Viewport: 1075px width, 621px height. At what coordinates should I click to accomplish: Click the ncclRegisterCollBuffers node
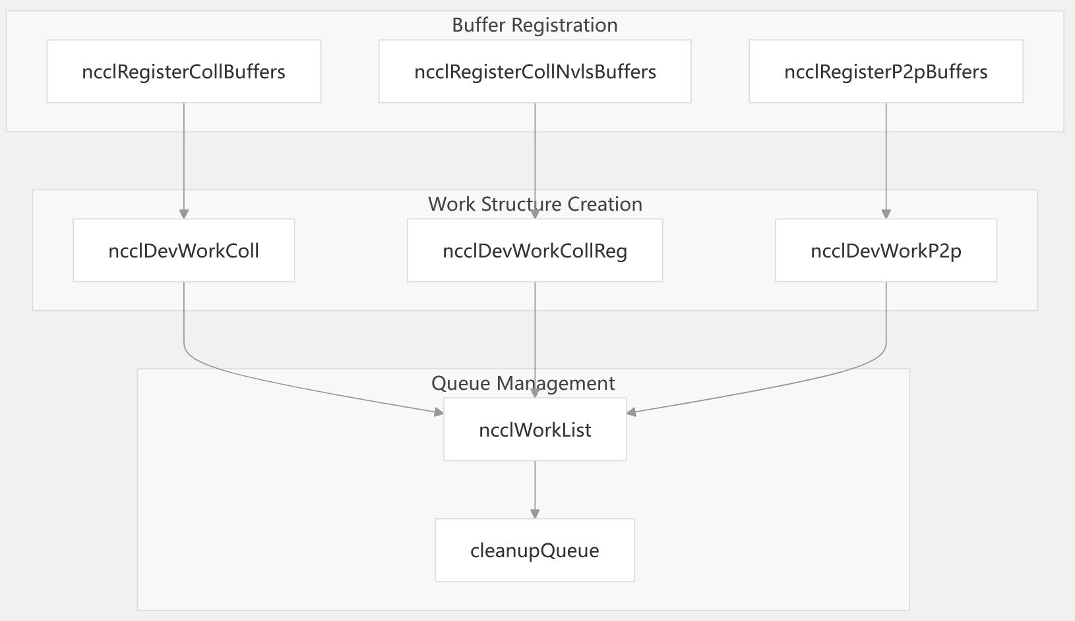coord(183,71)
